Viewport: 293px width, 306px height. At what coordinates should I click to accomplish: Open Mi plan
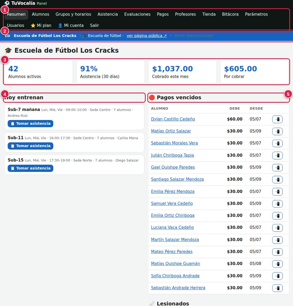tap(41, 25)
